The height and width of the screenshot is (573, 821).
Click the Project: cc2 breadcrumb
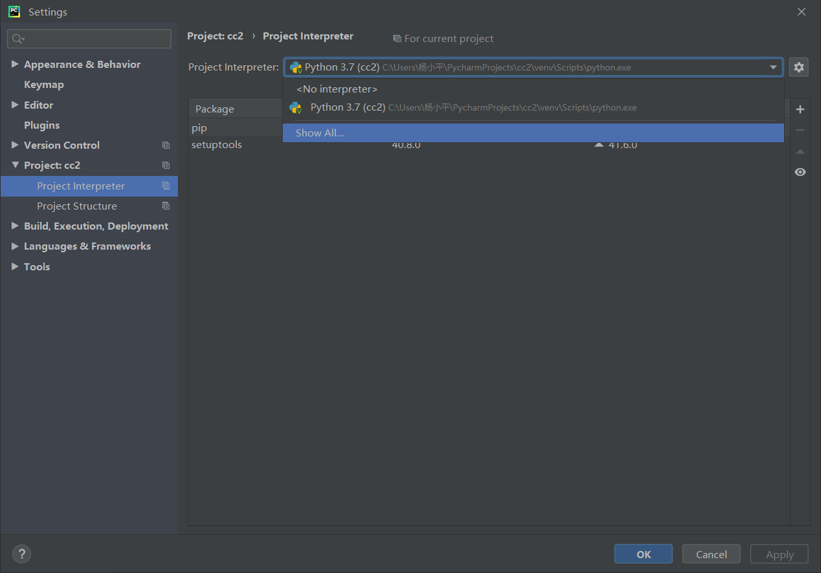tap(215, 36)
